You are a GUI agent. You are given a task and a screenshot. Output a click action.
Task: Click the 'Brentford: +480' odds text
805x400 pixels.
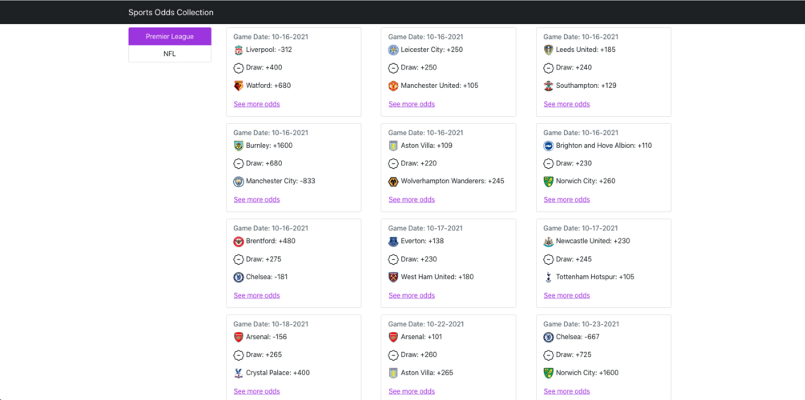(271, 241)
